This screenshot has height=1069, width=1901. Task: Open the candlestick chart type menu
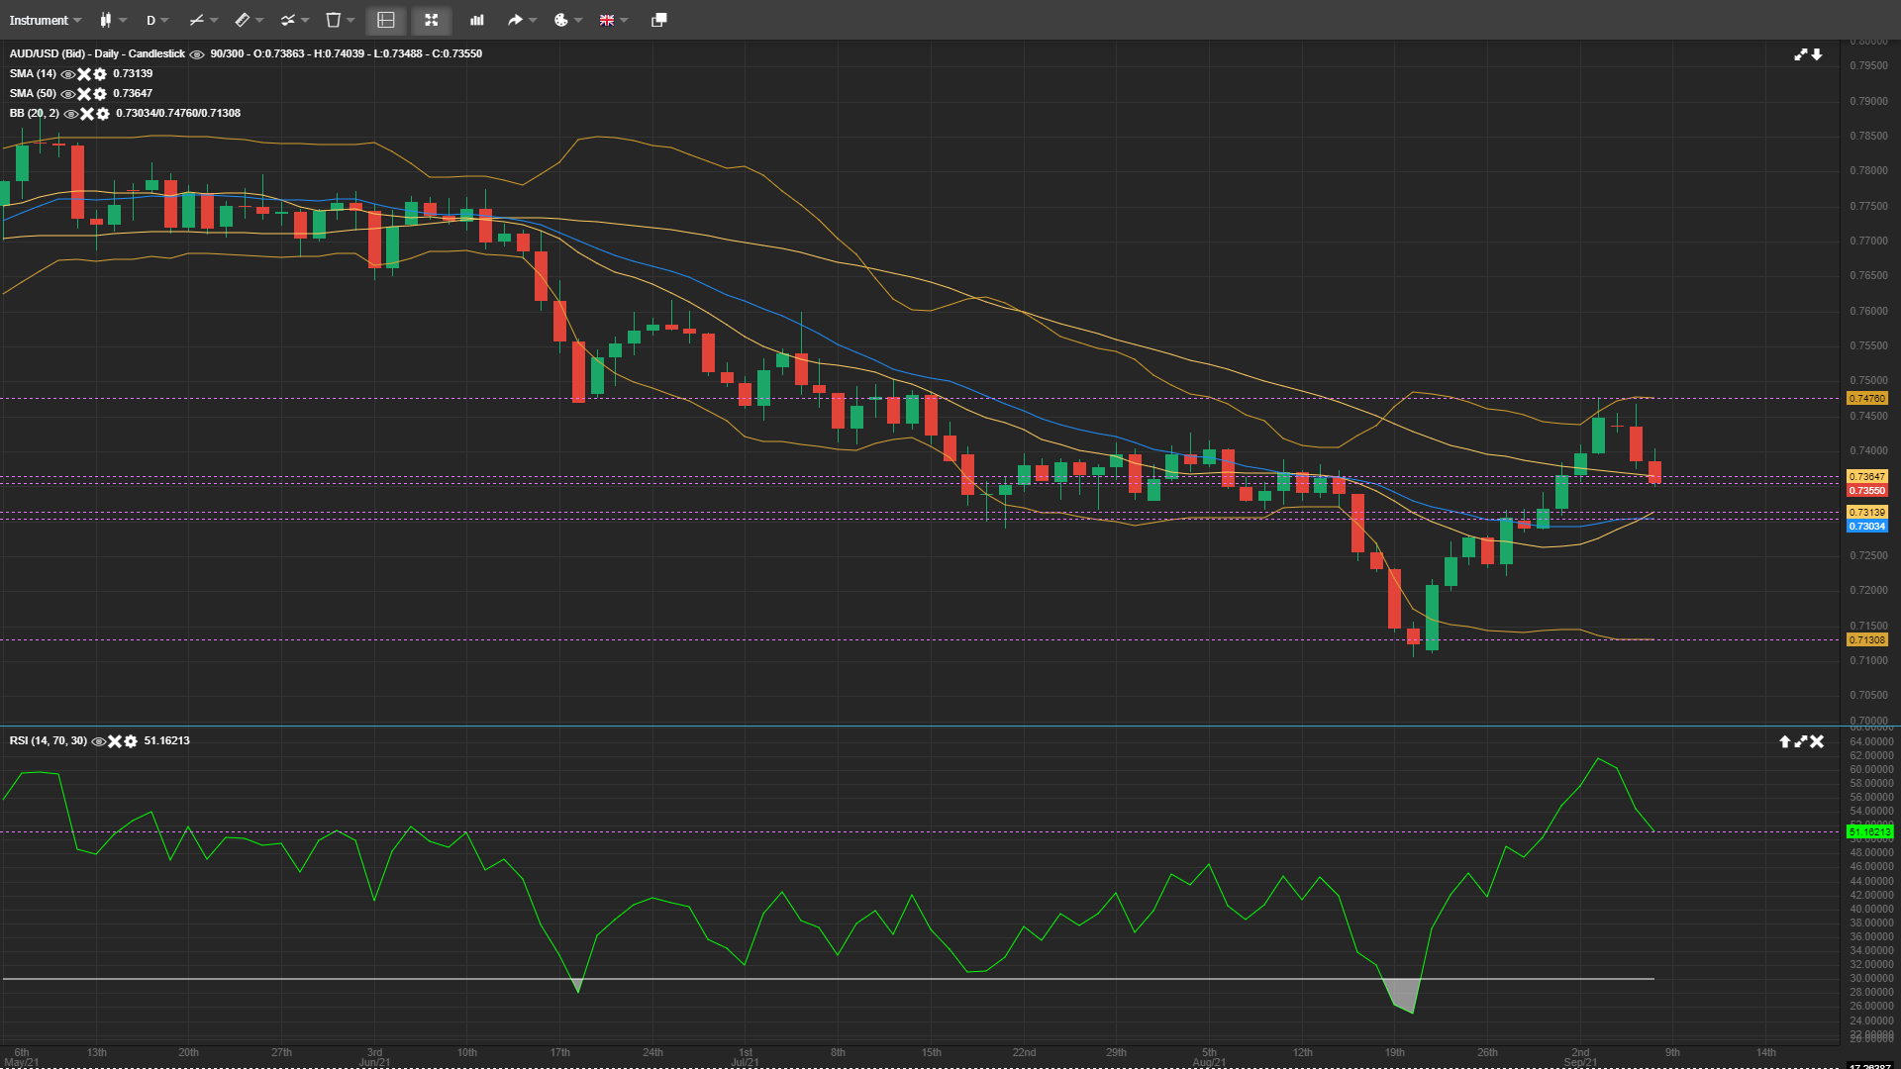[x=113, y=20]
